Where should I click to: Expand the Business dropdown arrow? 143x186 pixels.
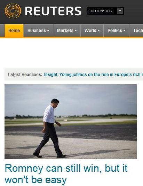[x=48, y=31]
